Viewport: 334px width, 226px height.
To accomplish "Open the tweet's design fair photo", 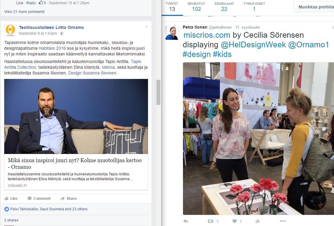I will click(259, 139).
